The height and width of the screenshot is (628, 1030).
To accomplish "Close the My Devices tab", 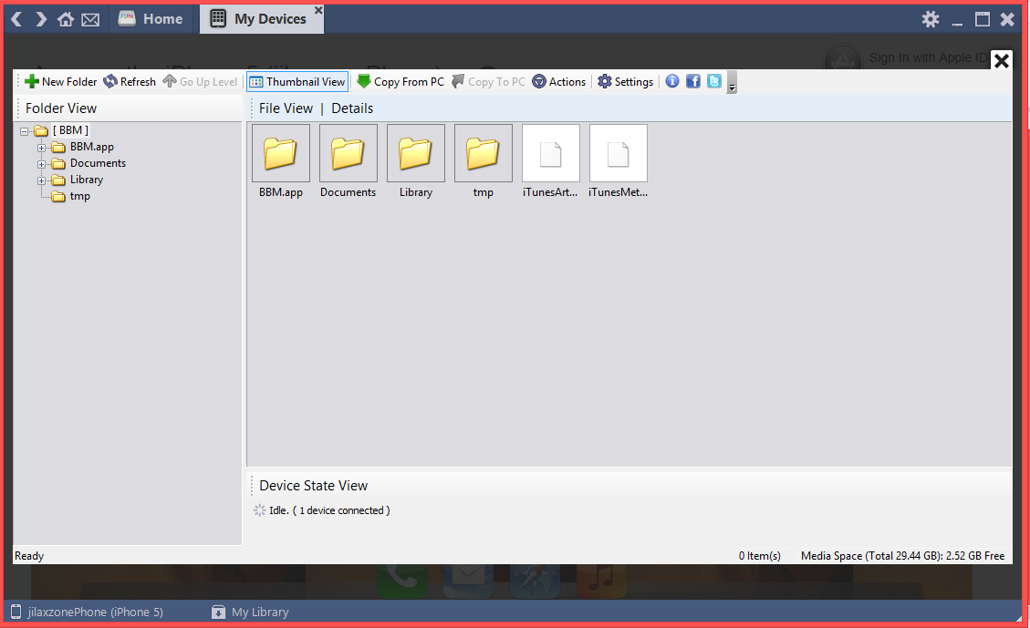I will pyautogui.click(x=317, y=10).
